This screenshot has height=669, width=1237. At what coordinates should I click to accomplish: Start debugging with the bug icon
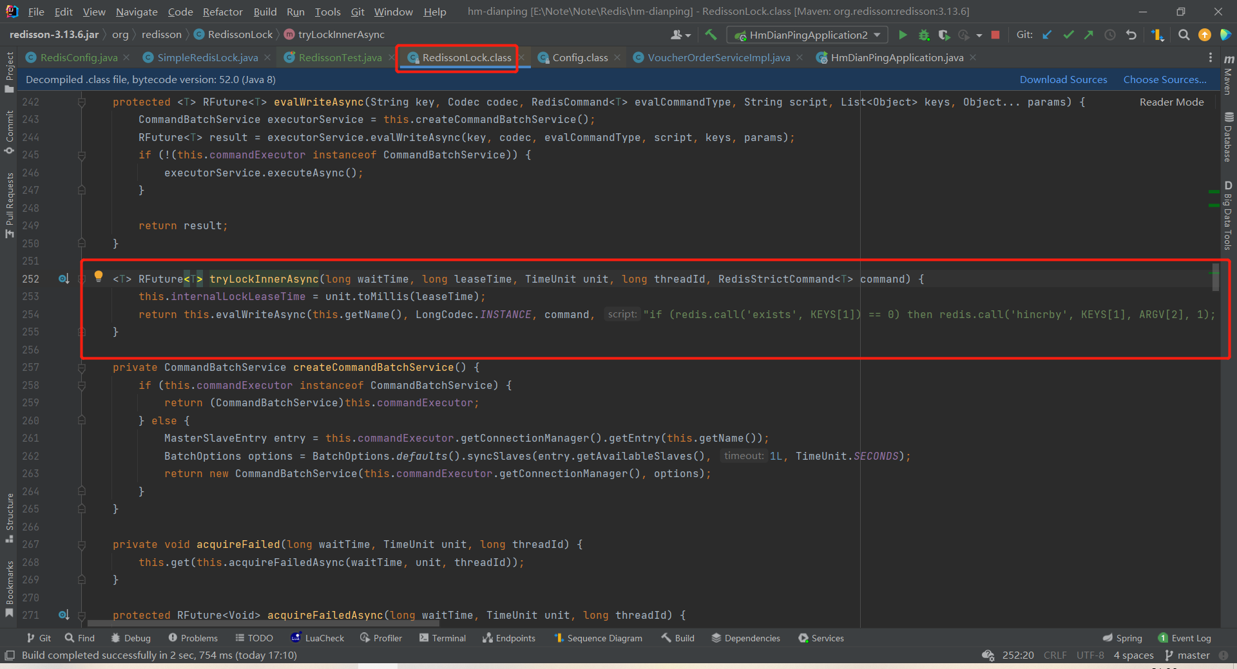pyautogui.click(x=924, y=35)
